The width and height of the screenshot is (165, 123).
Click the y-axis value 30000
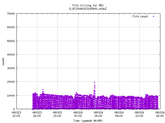(11, 68)
